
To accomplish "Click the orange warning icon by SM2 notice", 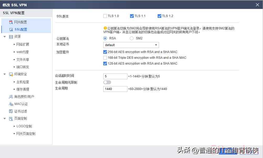I will (x=105, y=28).
